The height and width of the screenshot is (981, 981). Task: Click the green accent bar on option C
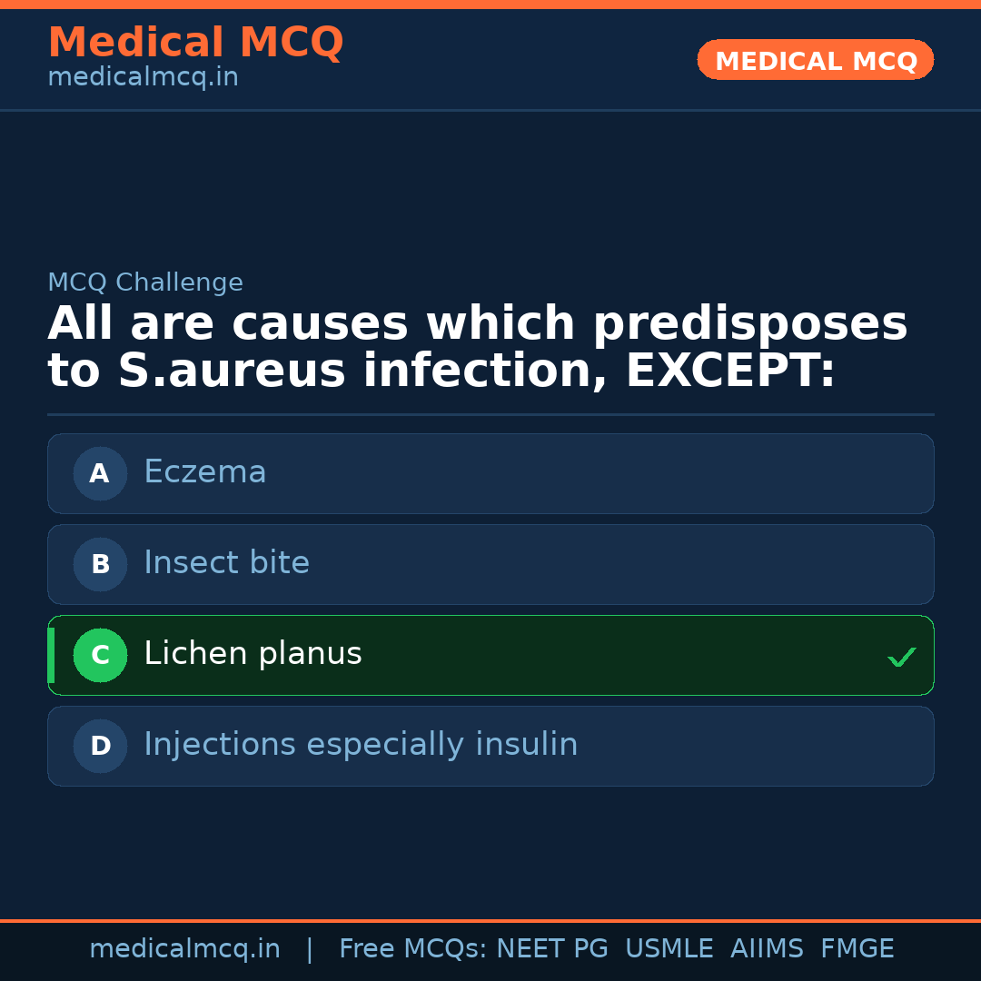tap(51, 655)
